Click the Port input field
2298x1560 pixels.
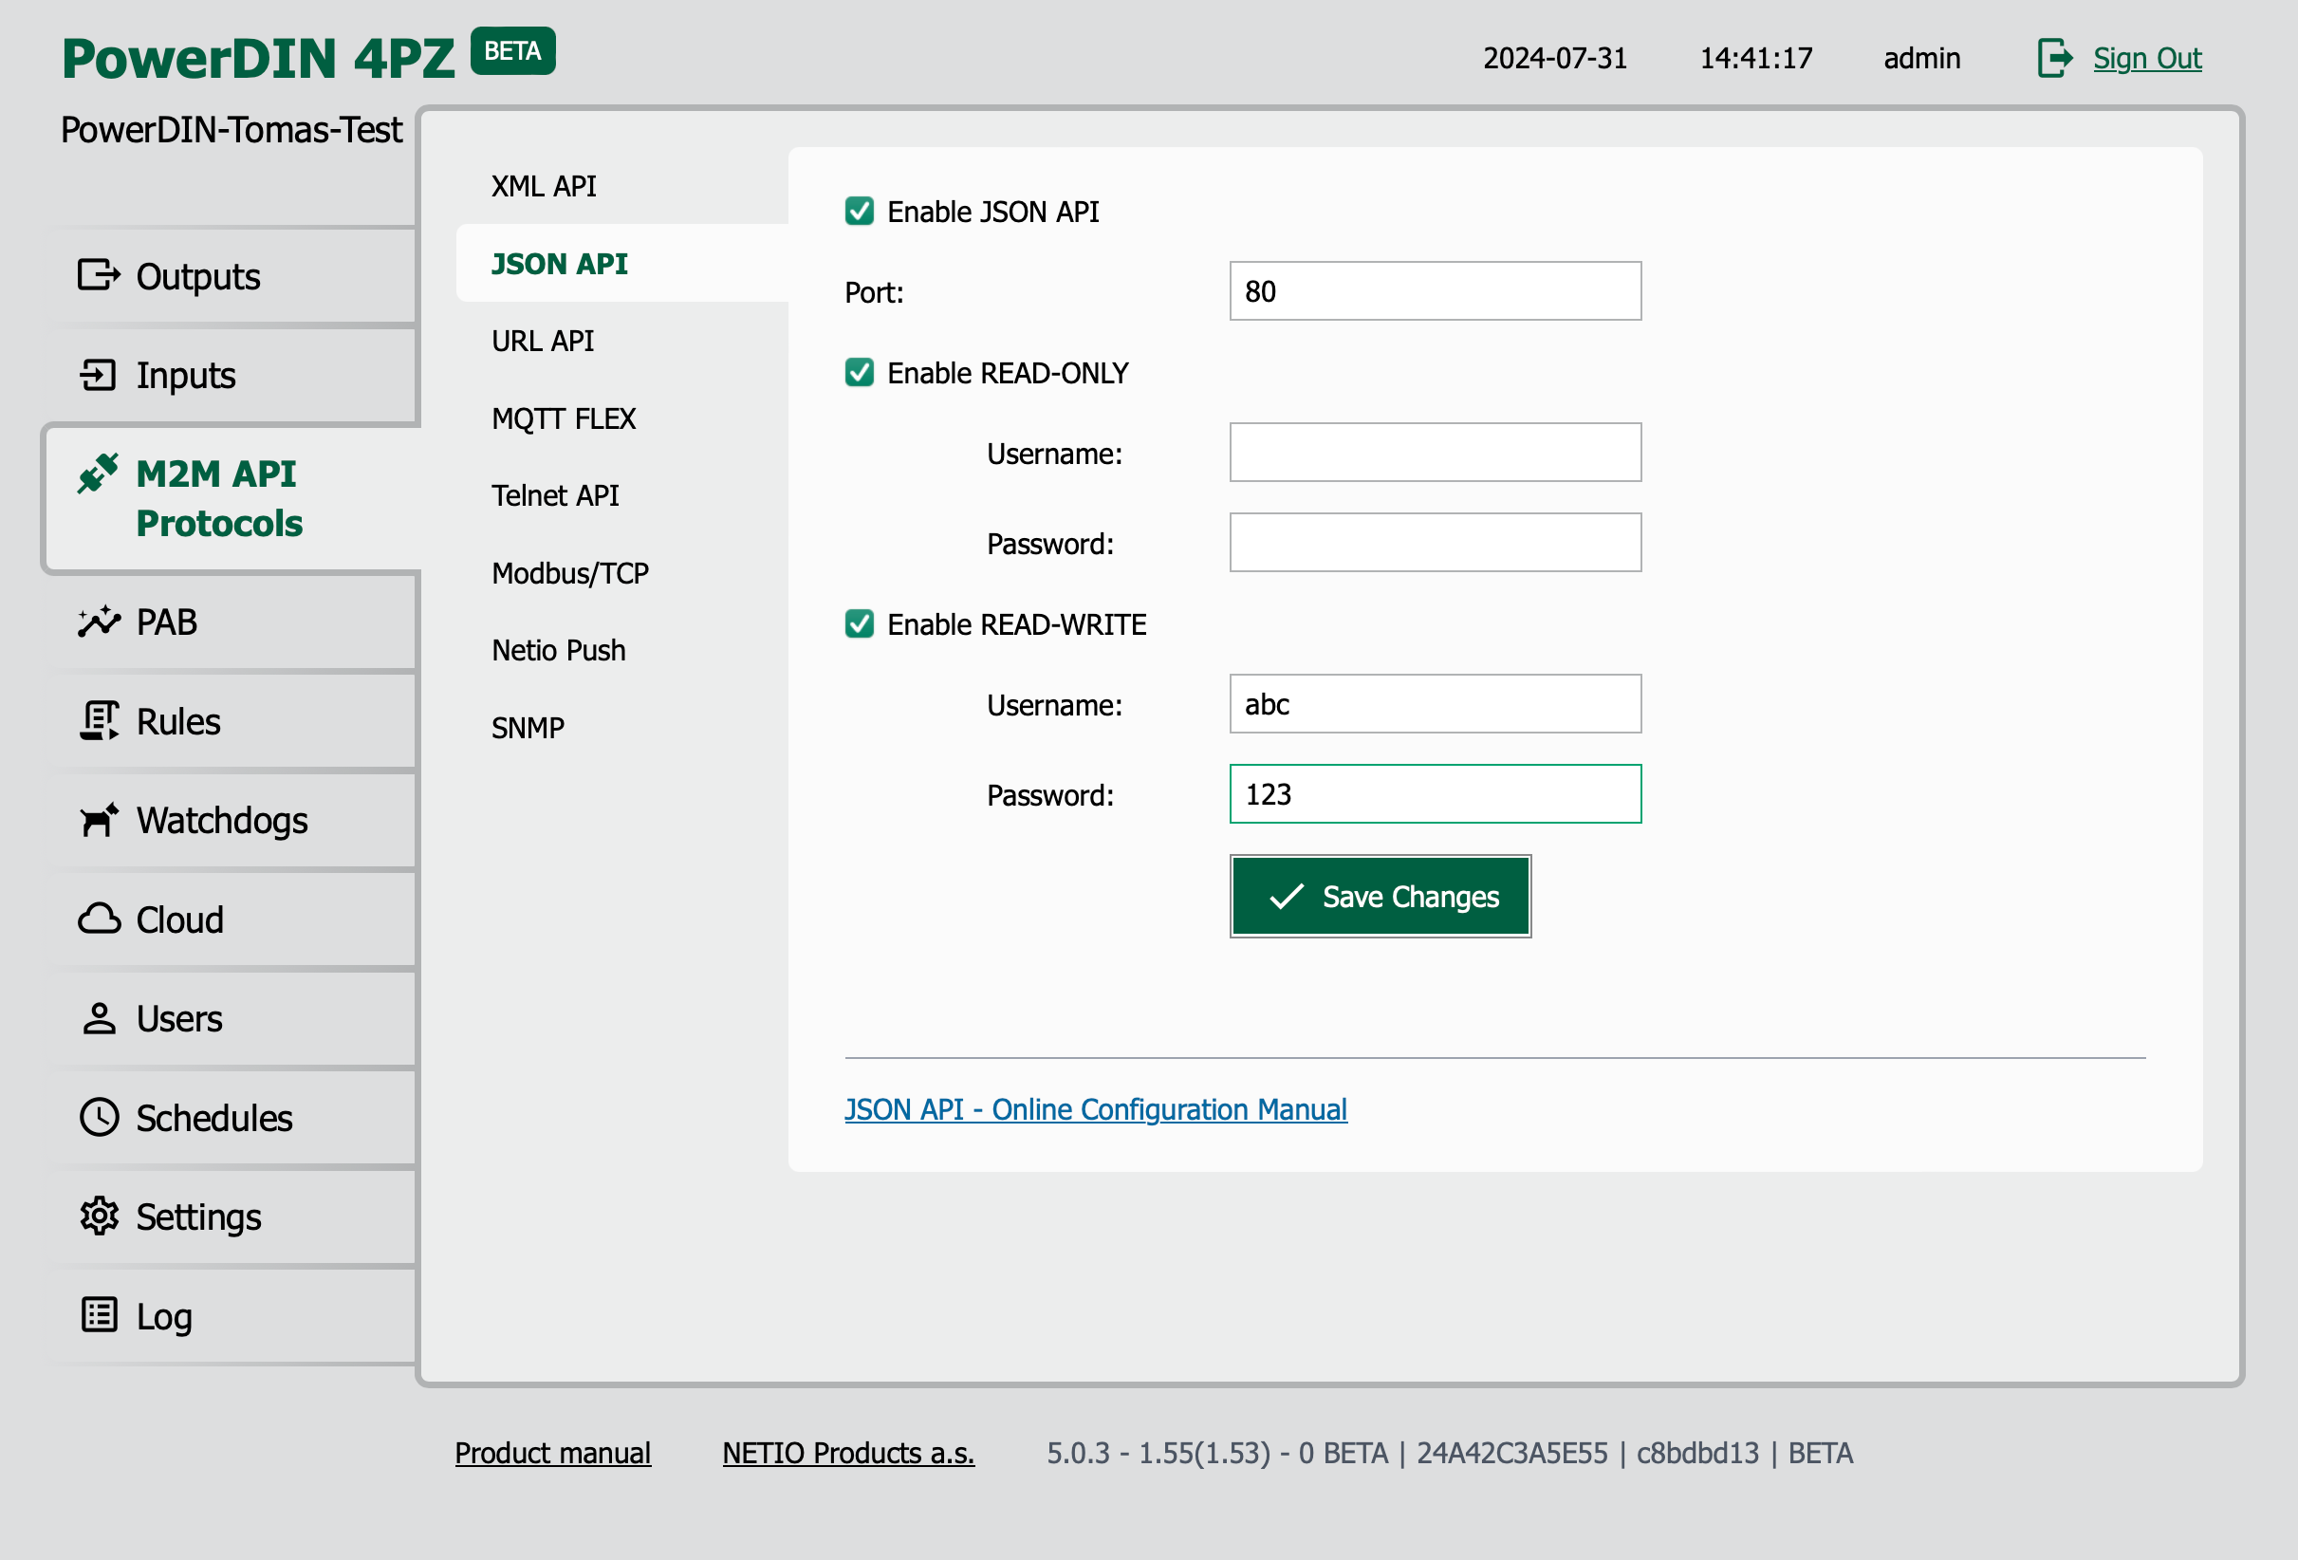[1435, 290]
